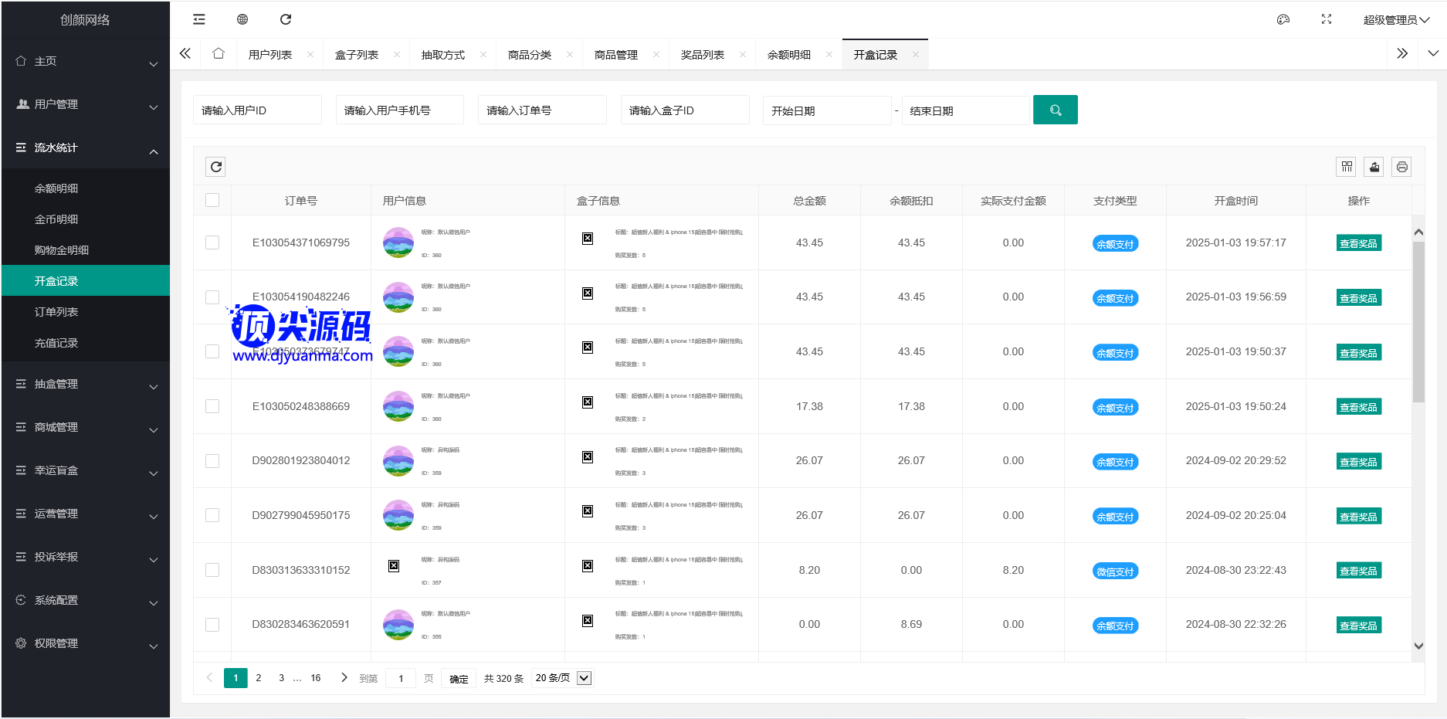Print the table using printer icon

click(x=1402, y=167)
